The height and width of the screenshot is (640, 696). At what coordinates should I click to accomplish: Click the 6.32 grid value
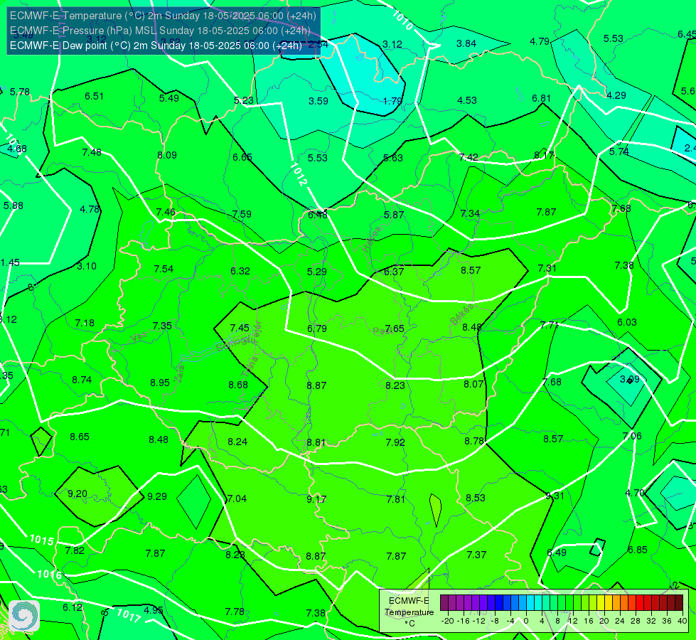240,271
